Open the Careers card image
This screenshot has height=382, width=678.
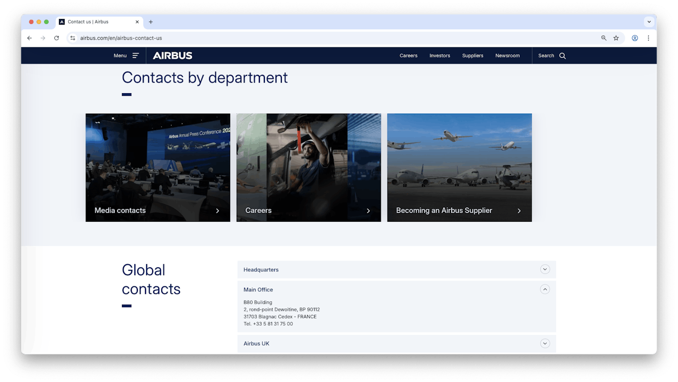pyautogui.click(x=309, y=167)
